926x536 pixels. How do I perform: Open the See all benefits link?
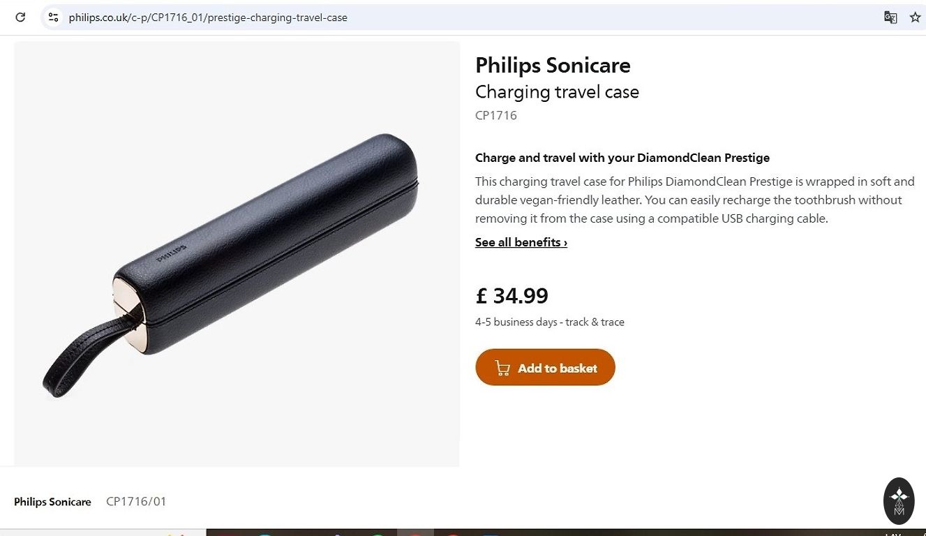coord(521,242)
